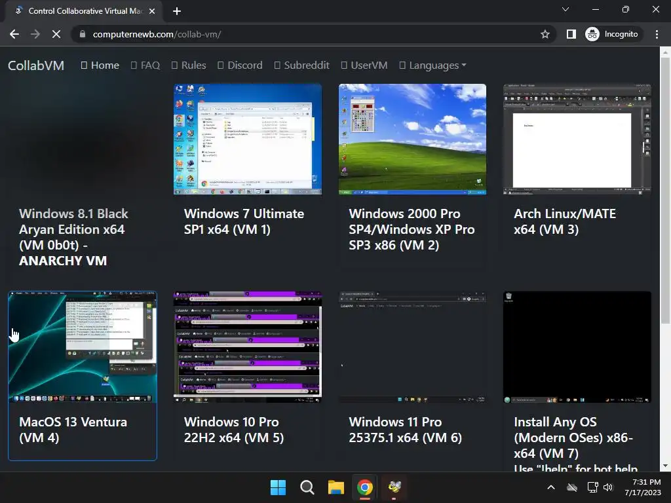This screenshot has width=671, height=503.
Task: Open the Rules page
Action: (x=189, y=65)
